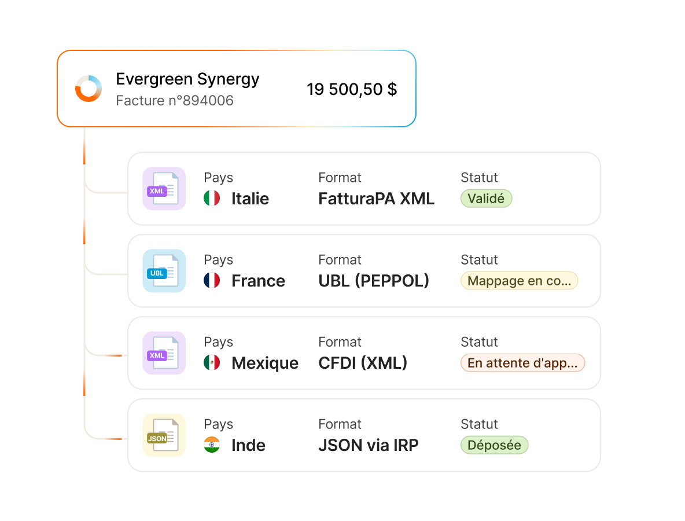
Task: Click the Statut label in Mexique row
Action: (479, 342)
